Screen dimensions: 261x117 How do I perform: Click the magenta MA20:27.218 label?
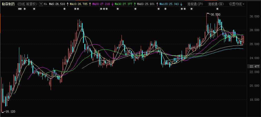(x=101, y=4)
